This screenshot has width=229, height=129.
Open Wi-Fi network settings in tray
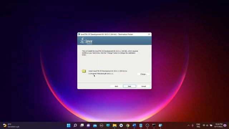[x=204, y=125]
